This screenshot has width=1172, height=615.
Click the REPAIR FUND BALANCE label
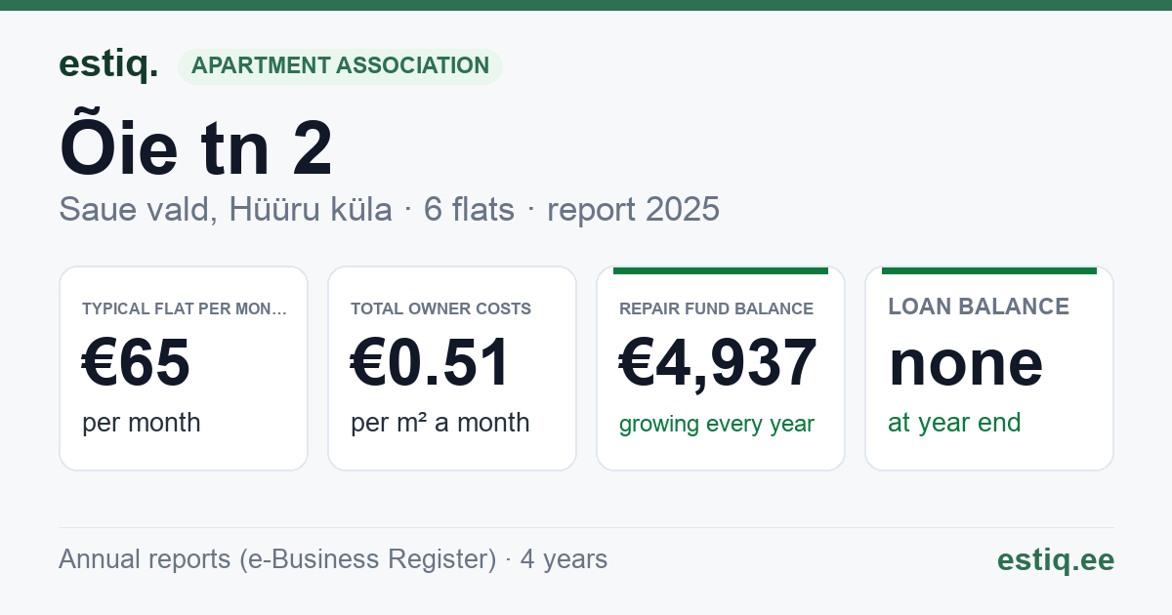717,308
